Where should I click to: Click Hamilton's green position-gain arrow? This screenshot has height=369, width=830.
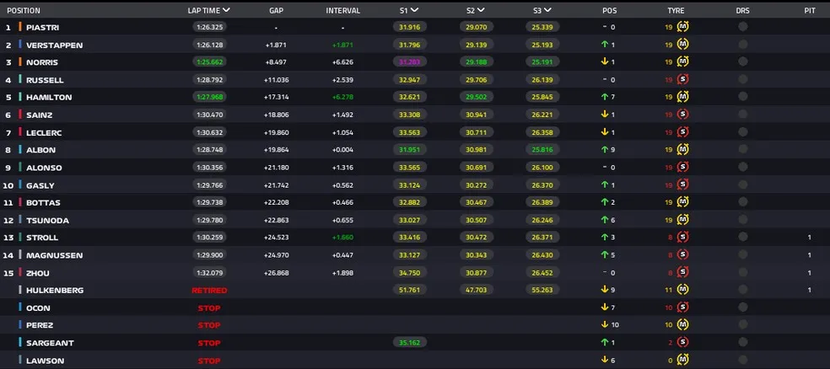605,97
